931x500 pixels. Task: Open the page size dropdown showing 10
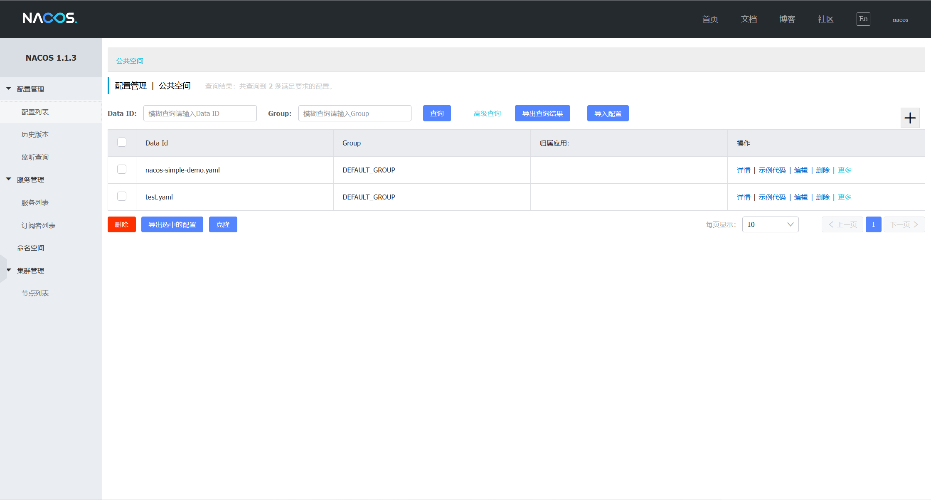(770, 224)
